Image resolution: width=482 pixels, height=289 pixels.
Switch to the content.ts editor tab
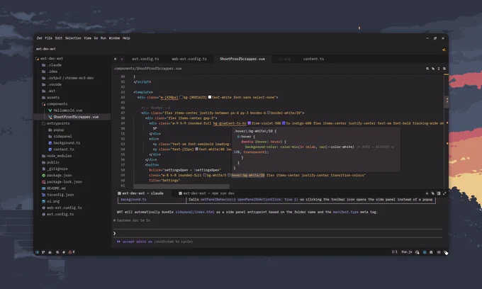313,59
